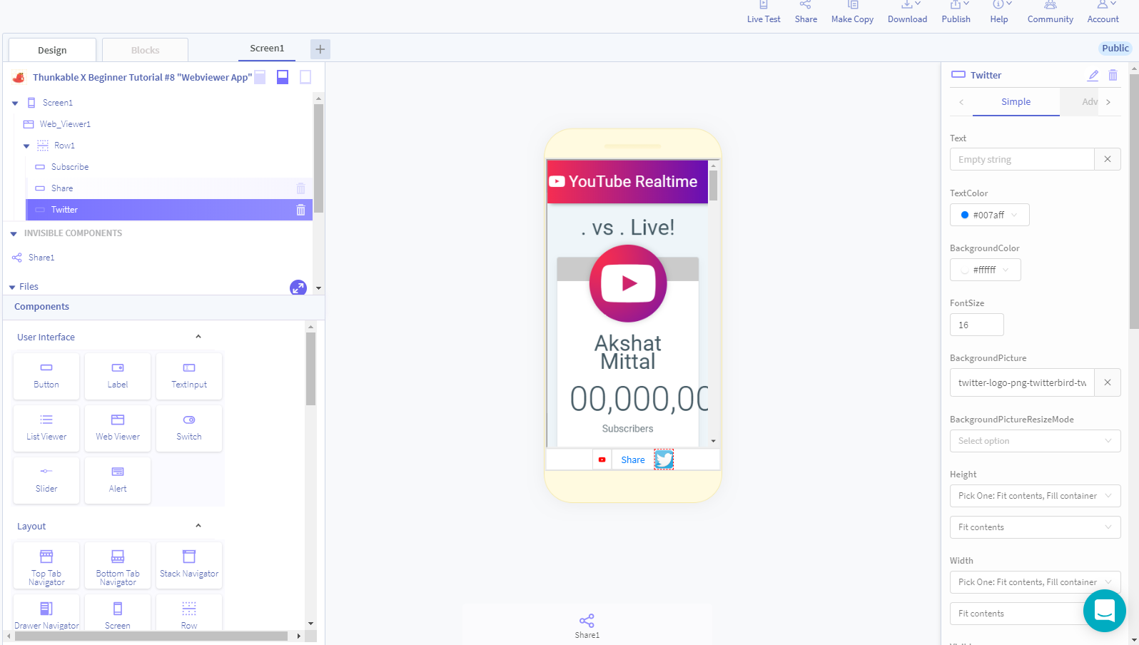Viewport: 1139px width, 645px height.
Task: Collapse the User Interface palette section
Action: click(198, 337)
